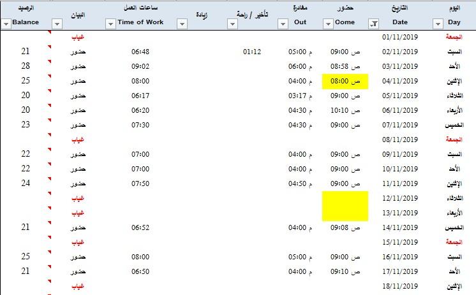Select Out cell 06:00 م
This screenshot has width=476, height=295.
(300, 66)
